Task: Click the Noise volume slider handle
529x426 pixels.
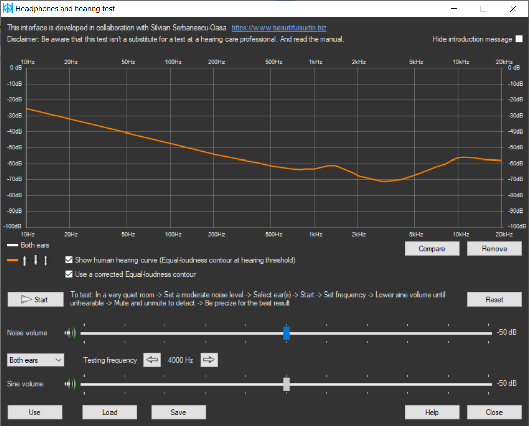Action: click(x=286, y=333)
